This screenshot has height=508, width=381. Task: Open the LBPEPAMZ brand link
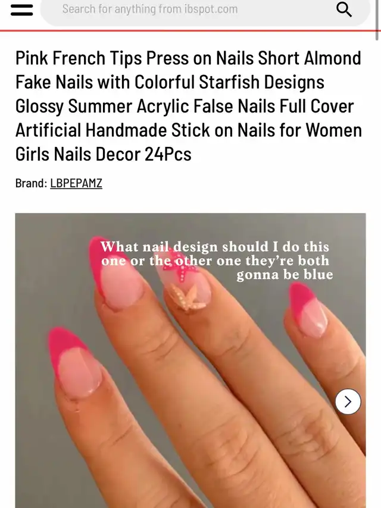point(76,183)
